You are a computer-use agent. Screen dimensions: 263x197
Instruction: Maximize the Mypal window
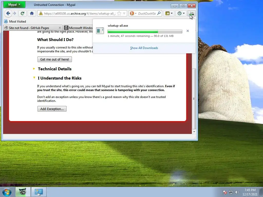coord(183,6)
